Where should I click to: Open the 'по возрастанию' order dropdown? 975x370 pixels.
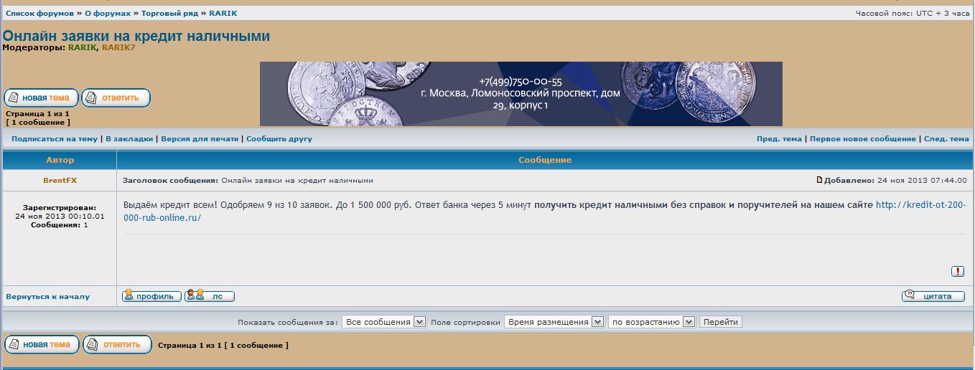[651, 322]
